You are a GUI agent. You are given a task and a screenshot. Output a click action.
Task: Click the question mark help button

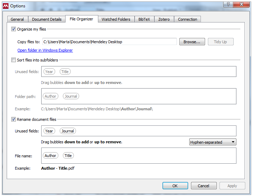click(x=228, y=4)
